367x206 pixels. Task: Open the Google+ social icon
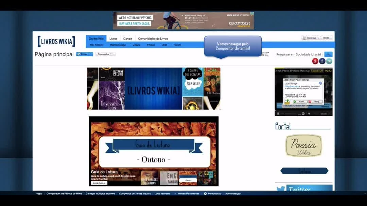[x=315, y=61]
